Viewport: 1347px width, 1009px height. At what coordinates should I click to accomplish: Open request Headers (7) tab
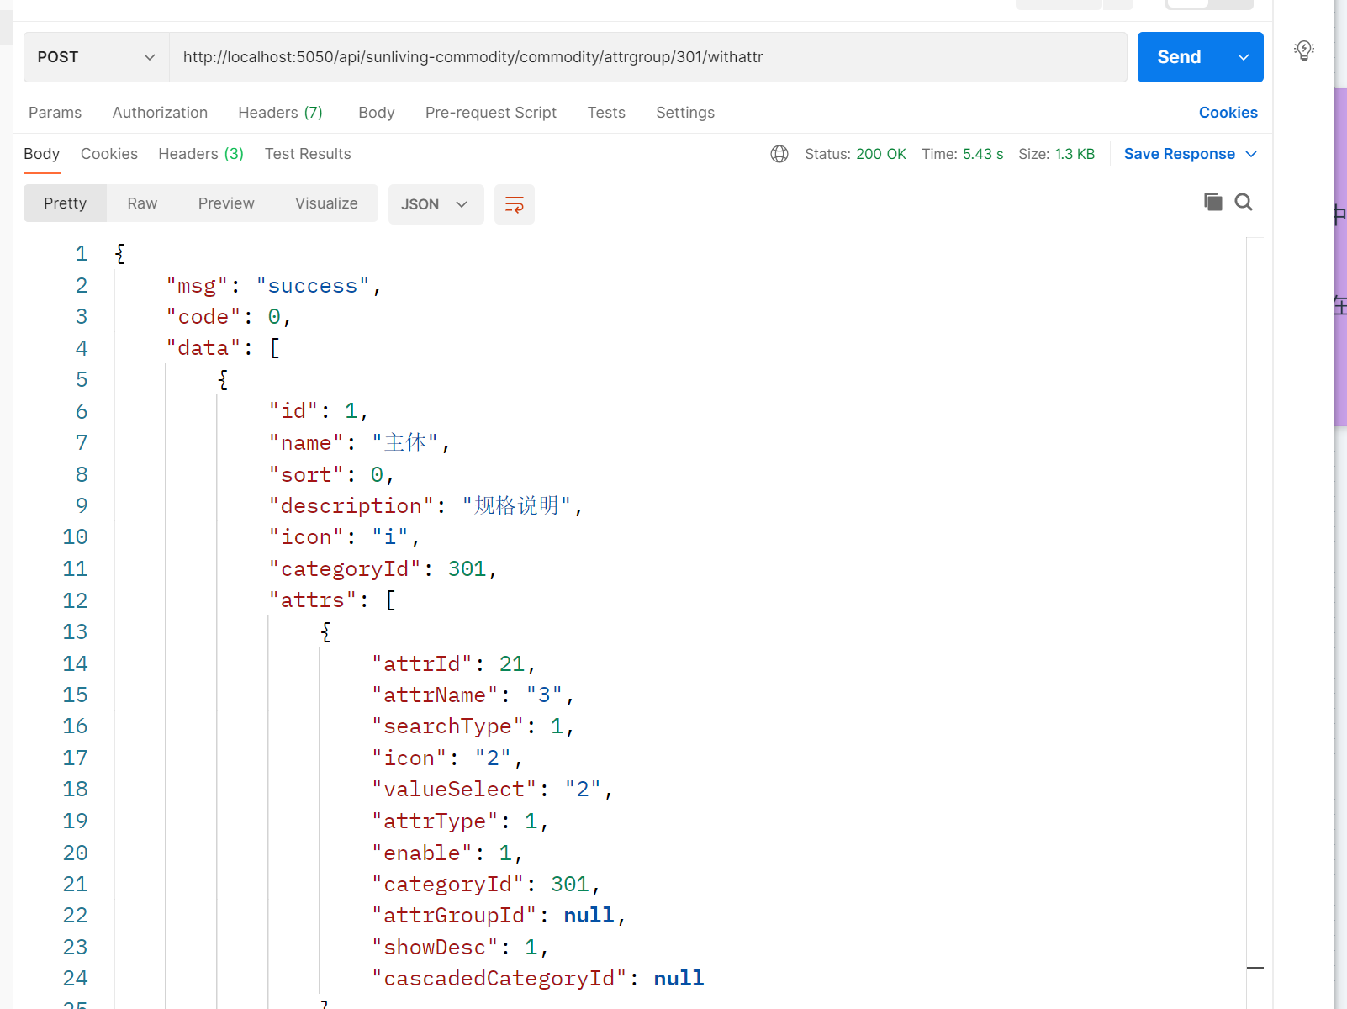280,113
